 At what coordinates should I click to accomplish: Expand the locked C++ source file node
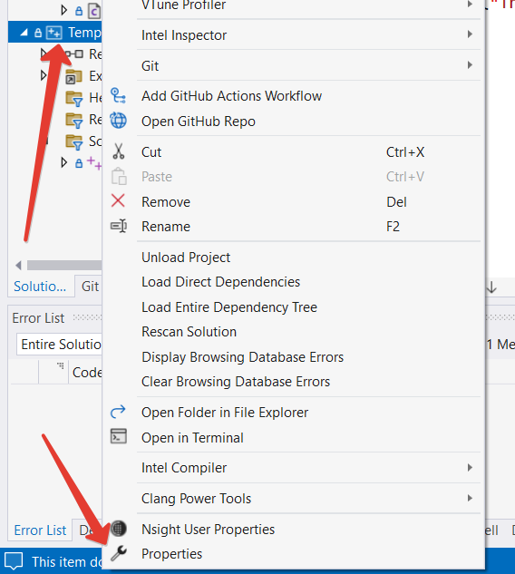64,162
